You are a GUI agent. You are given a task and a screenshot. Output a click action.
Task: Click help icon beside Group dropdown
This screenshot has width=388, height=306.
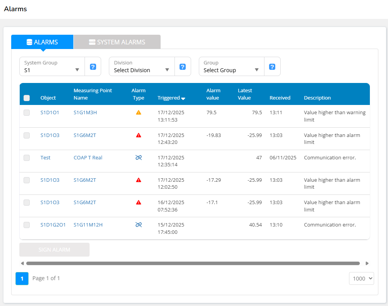click(272, 67)
